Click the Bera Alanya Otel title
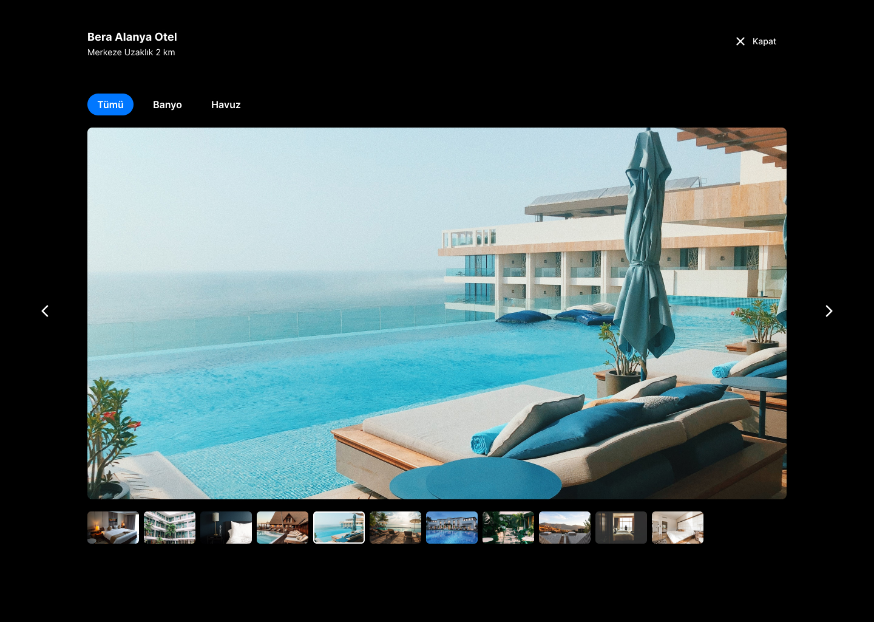Image resolution: width=874 pixels, height=622 pixels. pos(132,37)
